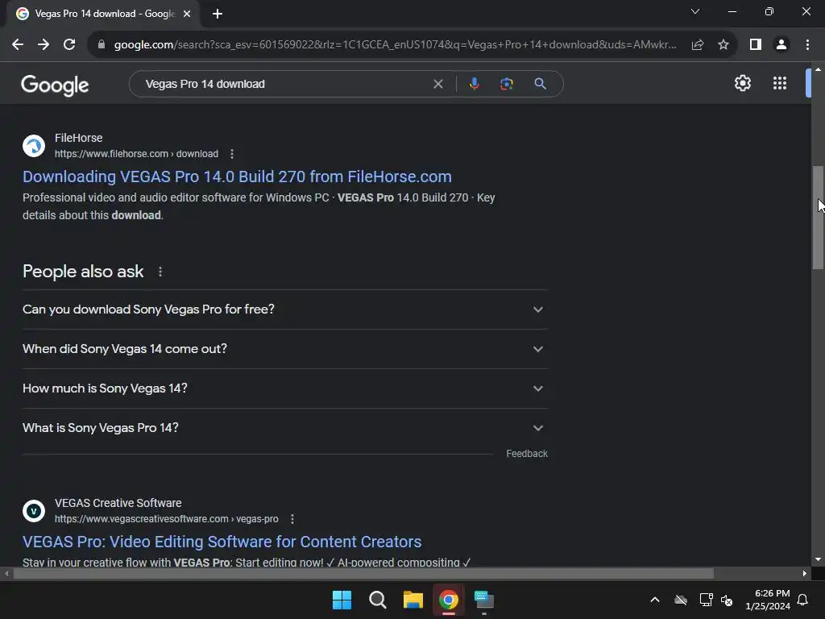Open the taskbar app next to Chrome
825x619 pixels.
point(484,600)
